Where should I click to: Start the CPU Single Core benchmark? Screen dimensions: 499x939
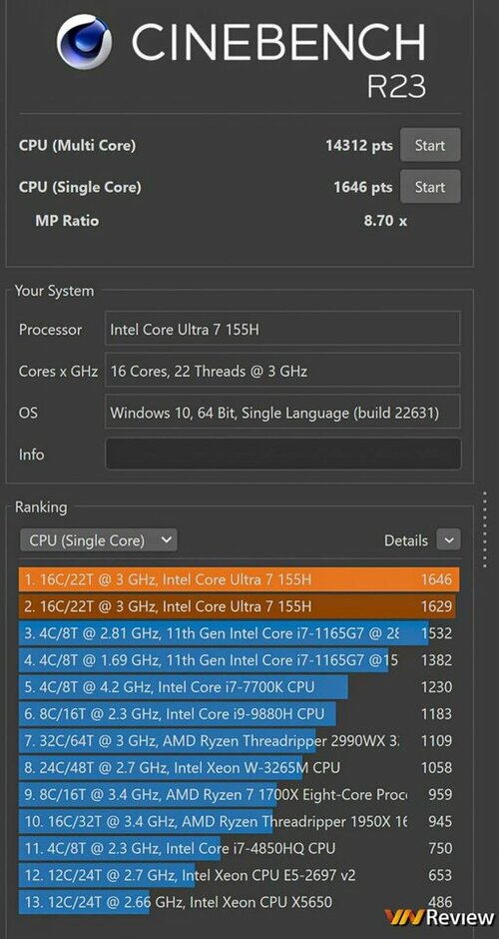[x=430, y=187]
